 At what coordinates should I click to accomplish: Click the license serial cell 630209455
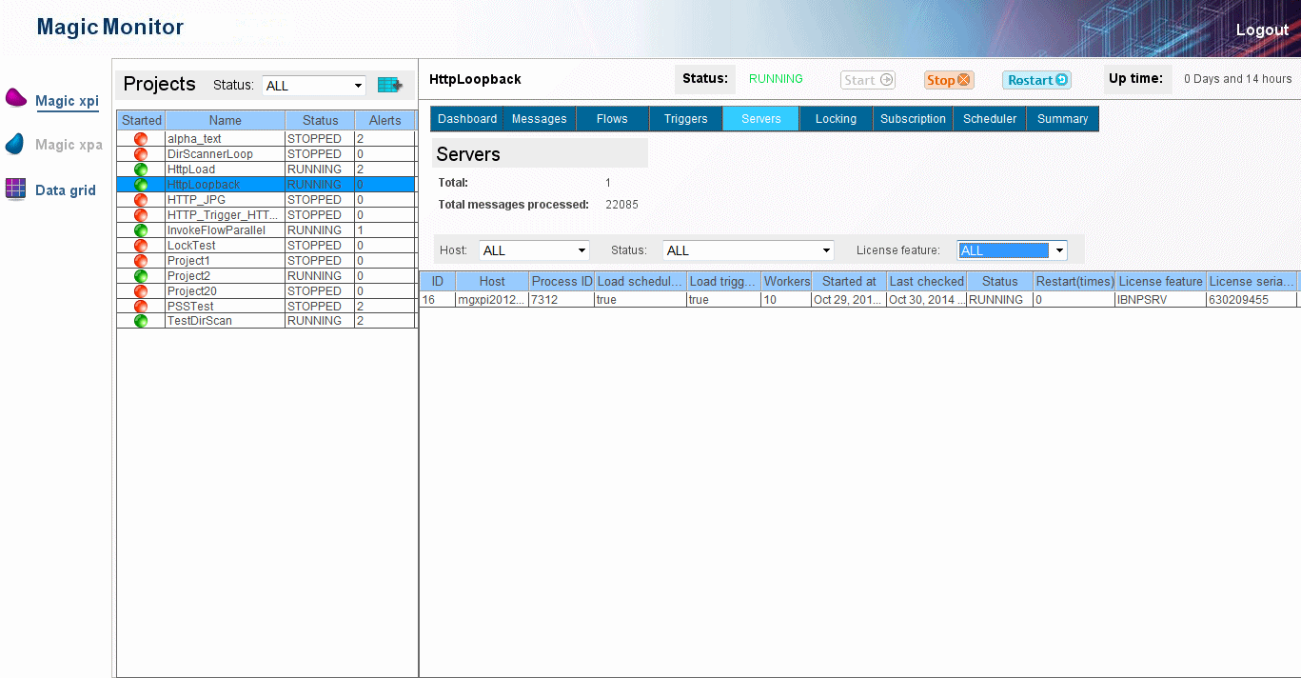1251,300
